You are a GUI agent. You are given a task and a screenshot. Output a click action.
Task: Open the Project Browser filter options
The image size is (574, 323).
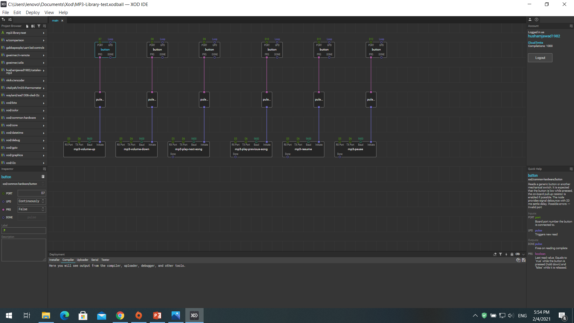click(x=39, y=26)
